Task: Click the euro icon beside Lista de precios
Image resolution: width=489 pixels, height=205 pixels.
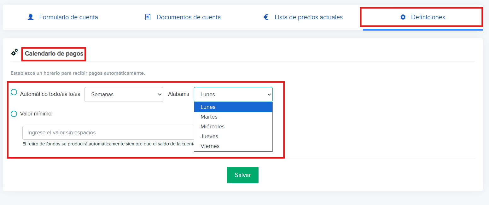Action: point(266,17)
